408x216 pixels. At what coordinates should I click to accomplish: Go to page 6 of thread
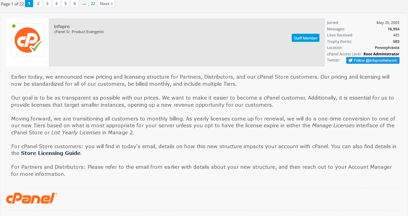click(x=75, y=4)
